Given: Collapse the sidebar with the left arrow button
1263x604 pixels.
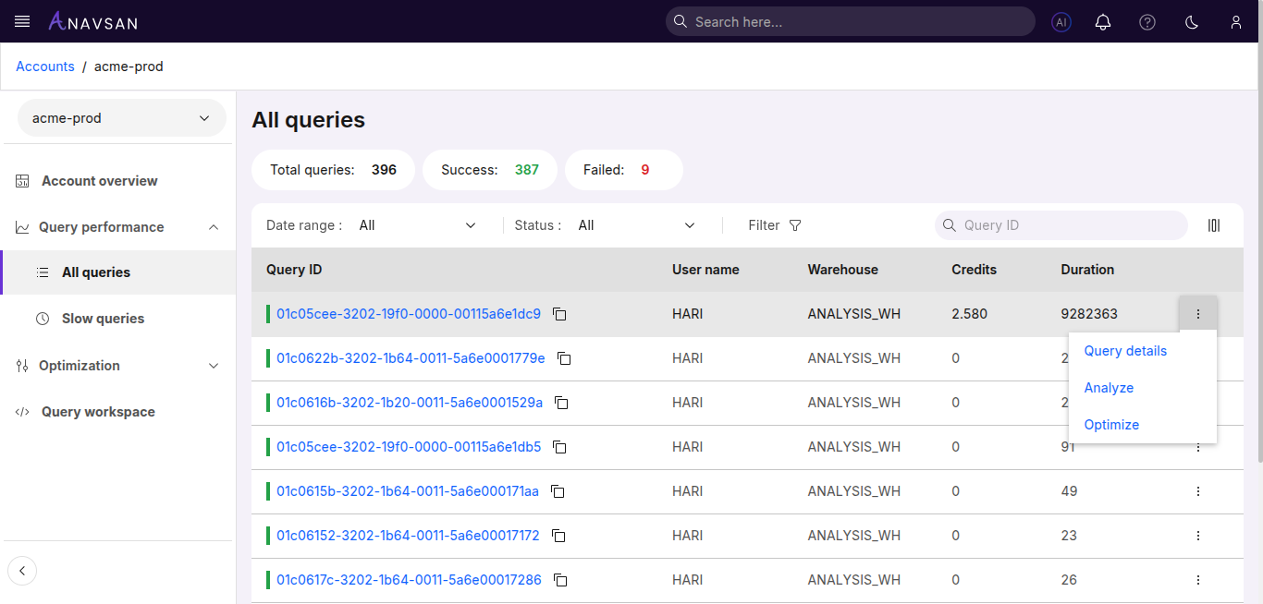Looking at the screenshot, I should [22, 571].
